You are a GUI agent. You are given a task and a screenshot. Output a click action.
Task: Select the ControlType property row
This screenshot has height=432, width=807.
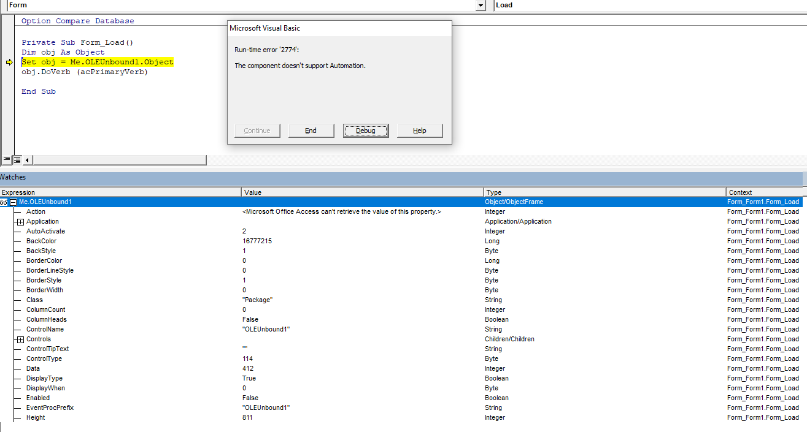coord(401,358)
